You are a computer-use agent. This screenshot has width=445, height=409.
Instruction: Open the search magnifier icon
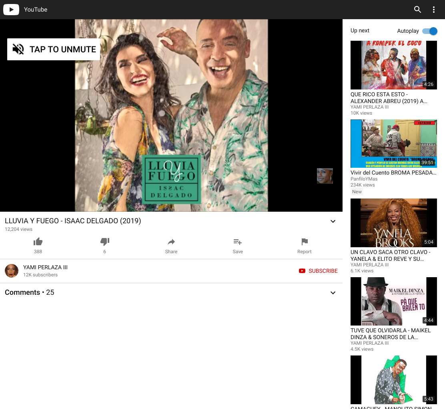pyautogui.click(x=417, y=9)
